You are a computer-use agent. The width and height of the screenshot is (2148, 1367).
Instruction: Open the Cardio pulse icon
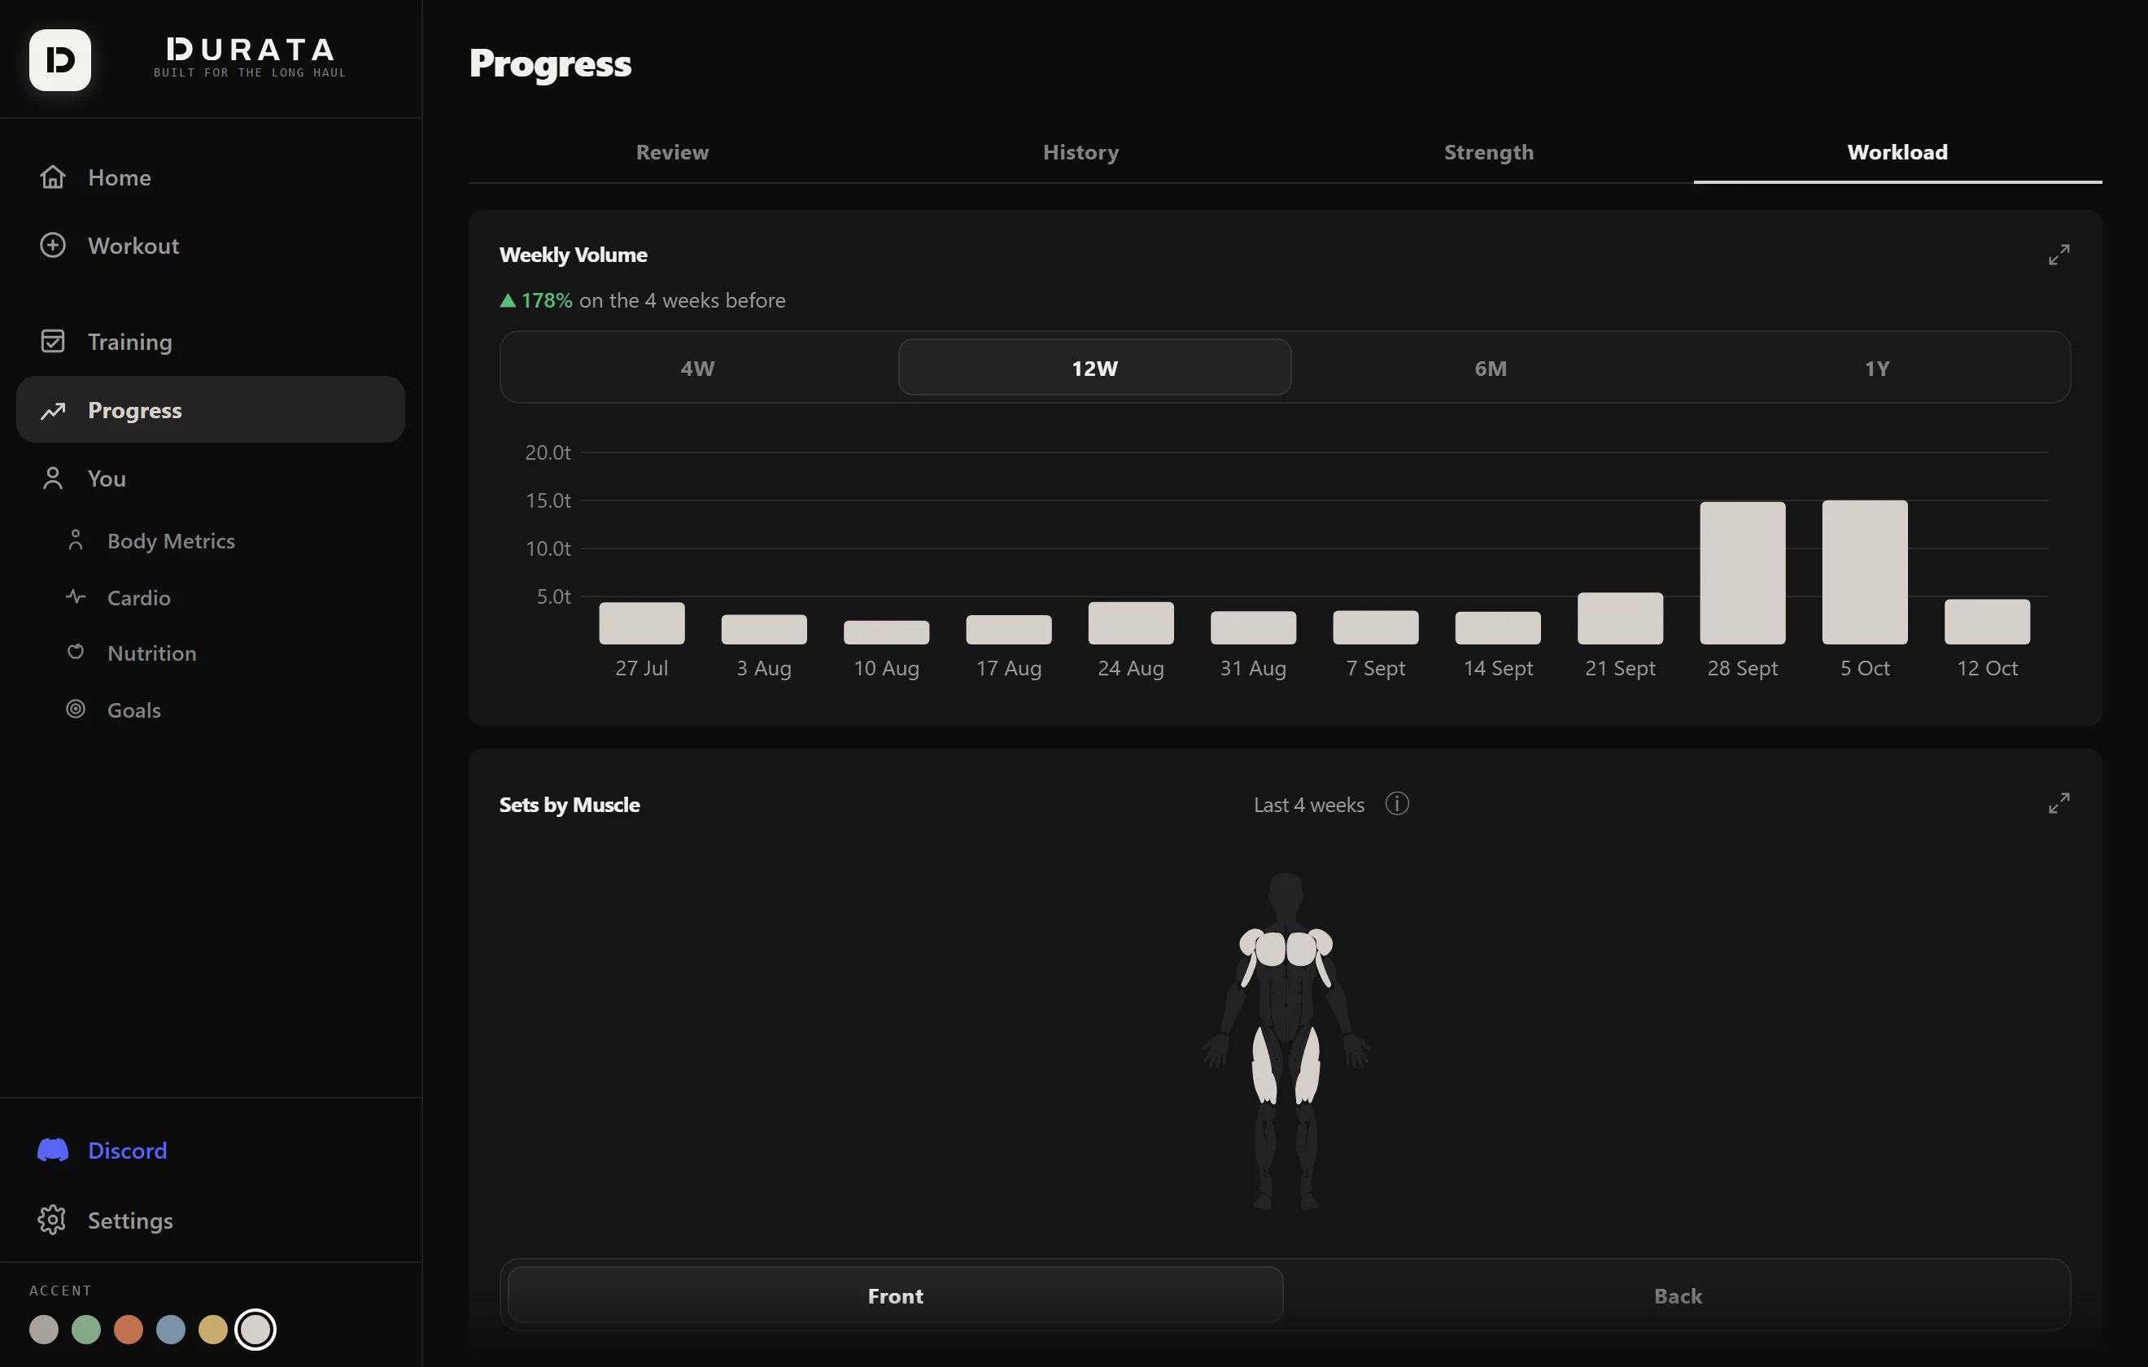76,597
